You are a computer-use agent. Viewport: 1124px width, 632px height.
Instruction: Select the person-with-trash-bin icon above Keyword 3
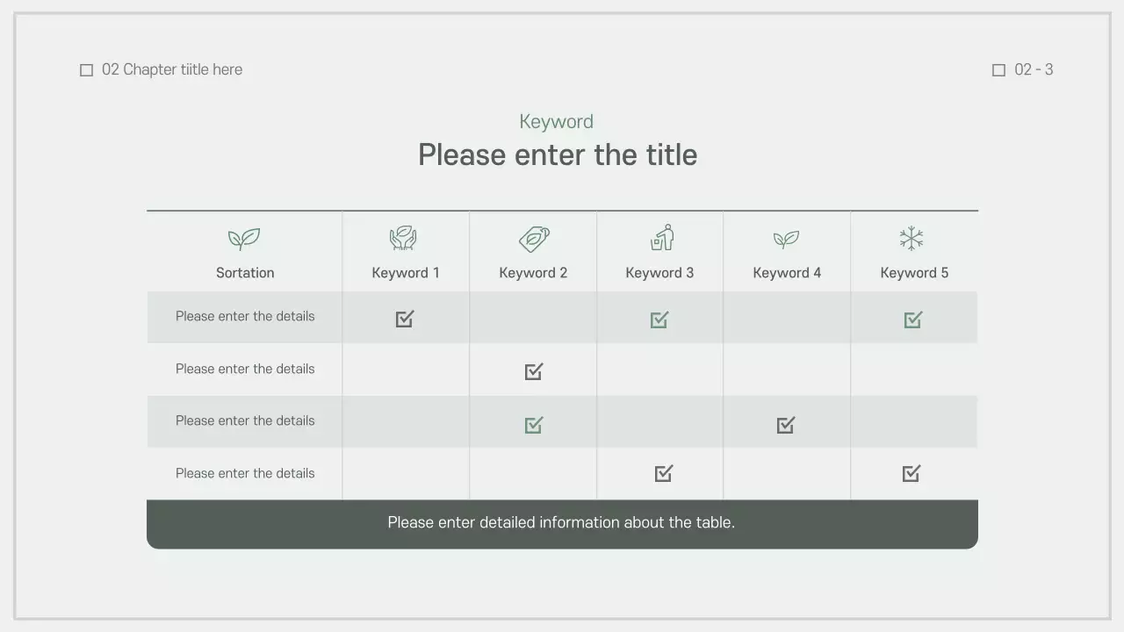(x=662, y=237)
